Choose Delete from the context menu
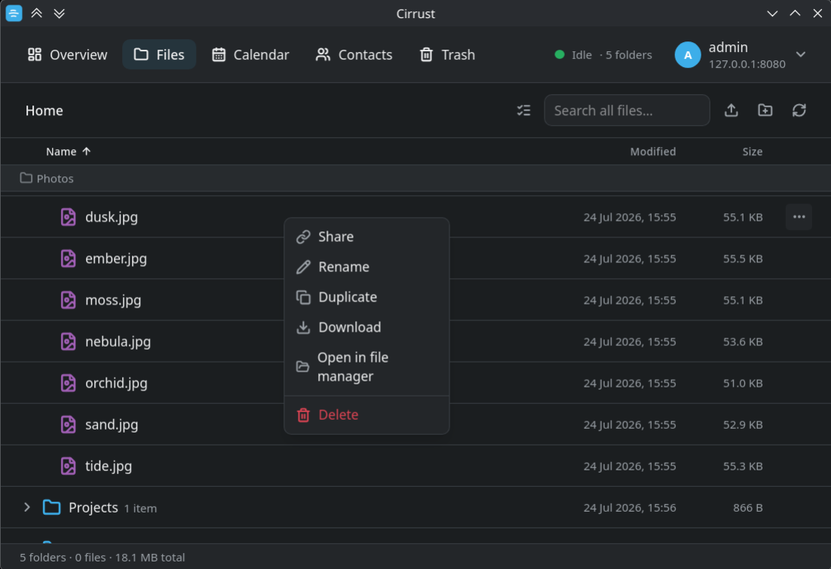 click(366, 415)
